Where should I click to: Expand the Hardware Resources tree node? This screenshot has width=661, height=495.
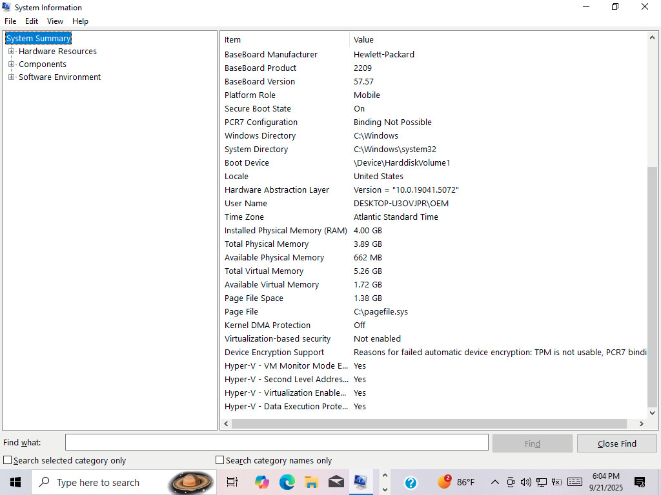(12, 52)
